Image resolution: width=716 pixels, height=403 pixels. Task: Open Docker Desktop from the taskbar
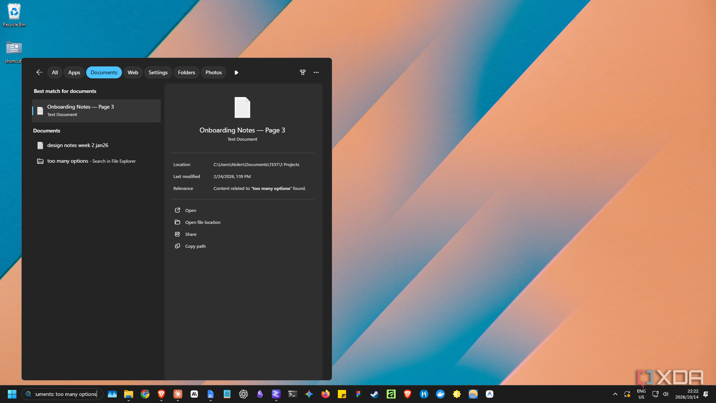tap(440, 394)
